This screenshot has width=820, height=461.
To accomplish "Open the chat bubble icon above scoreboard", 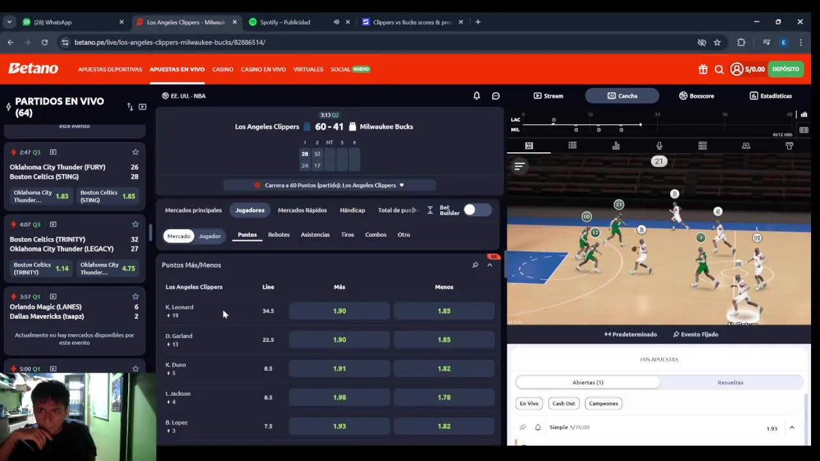I will coord(495,95).
